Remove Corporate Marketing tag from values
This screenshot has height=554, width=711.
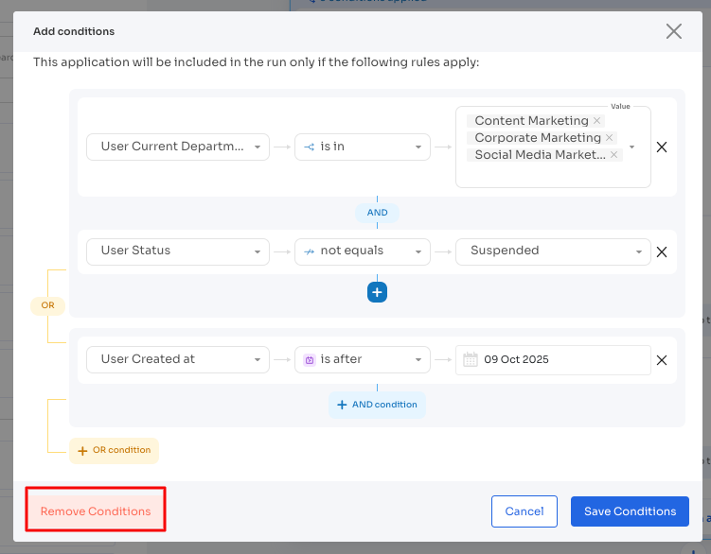click(609, 138)
